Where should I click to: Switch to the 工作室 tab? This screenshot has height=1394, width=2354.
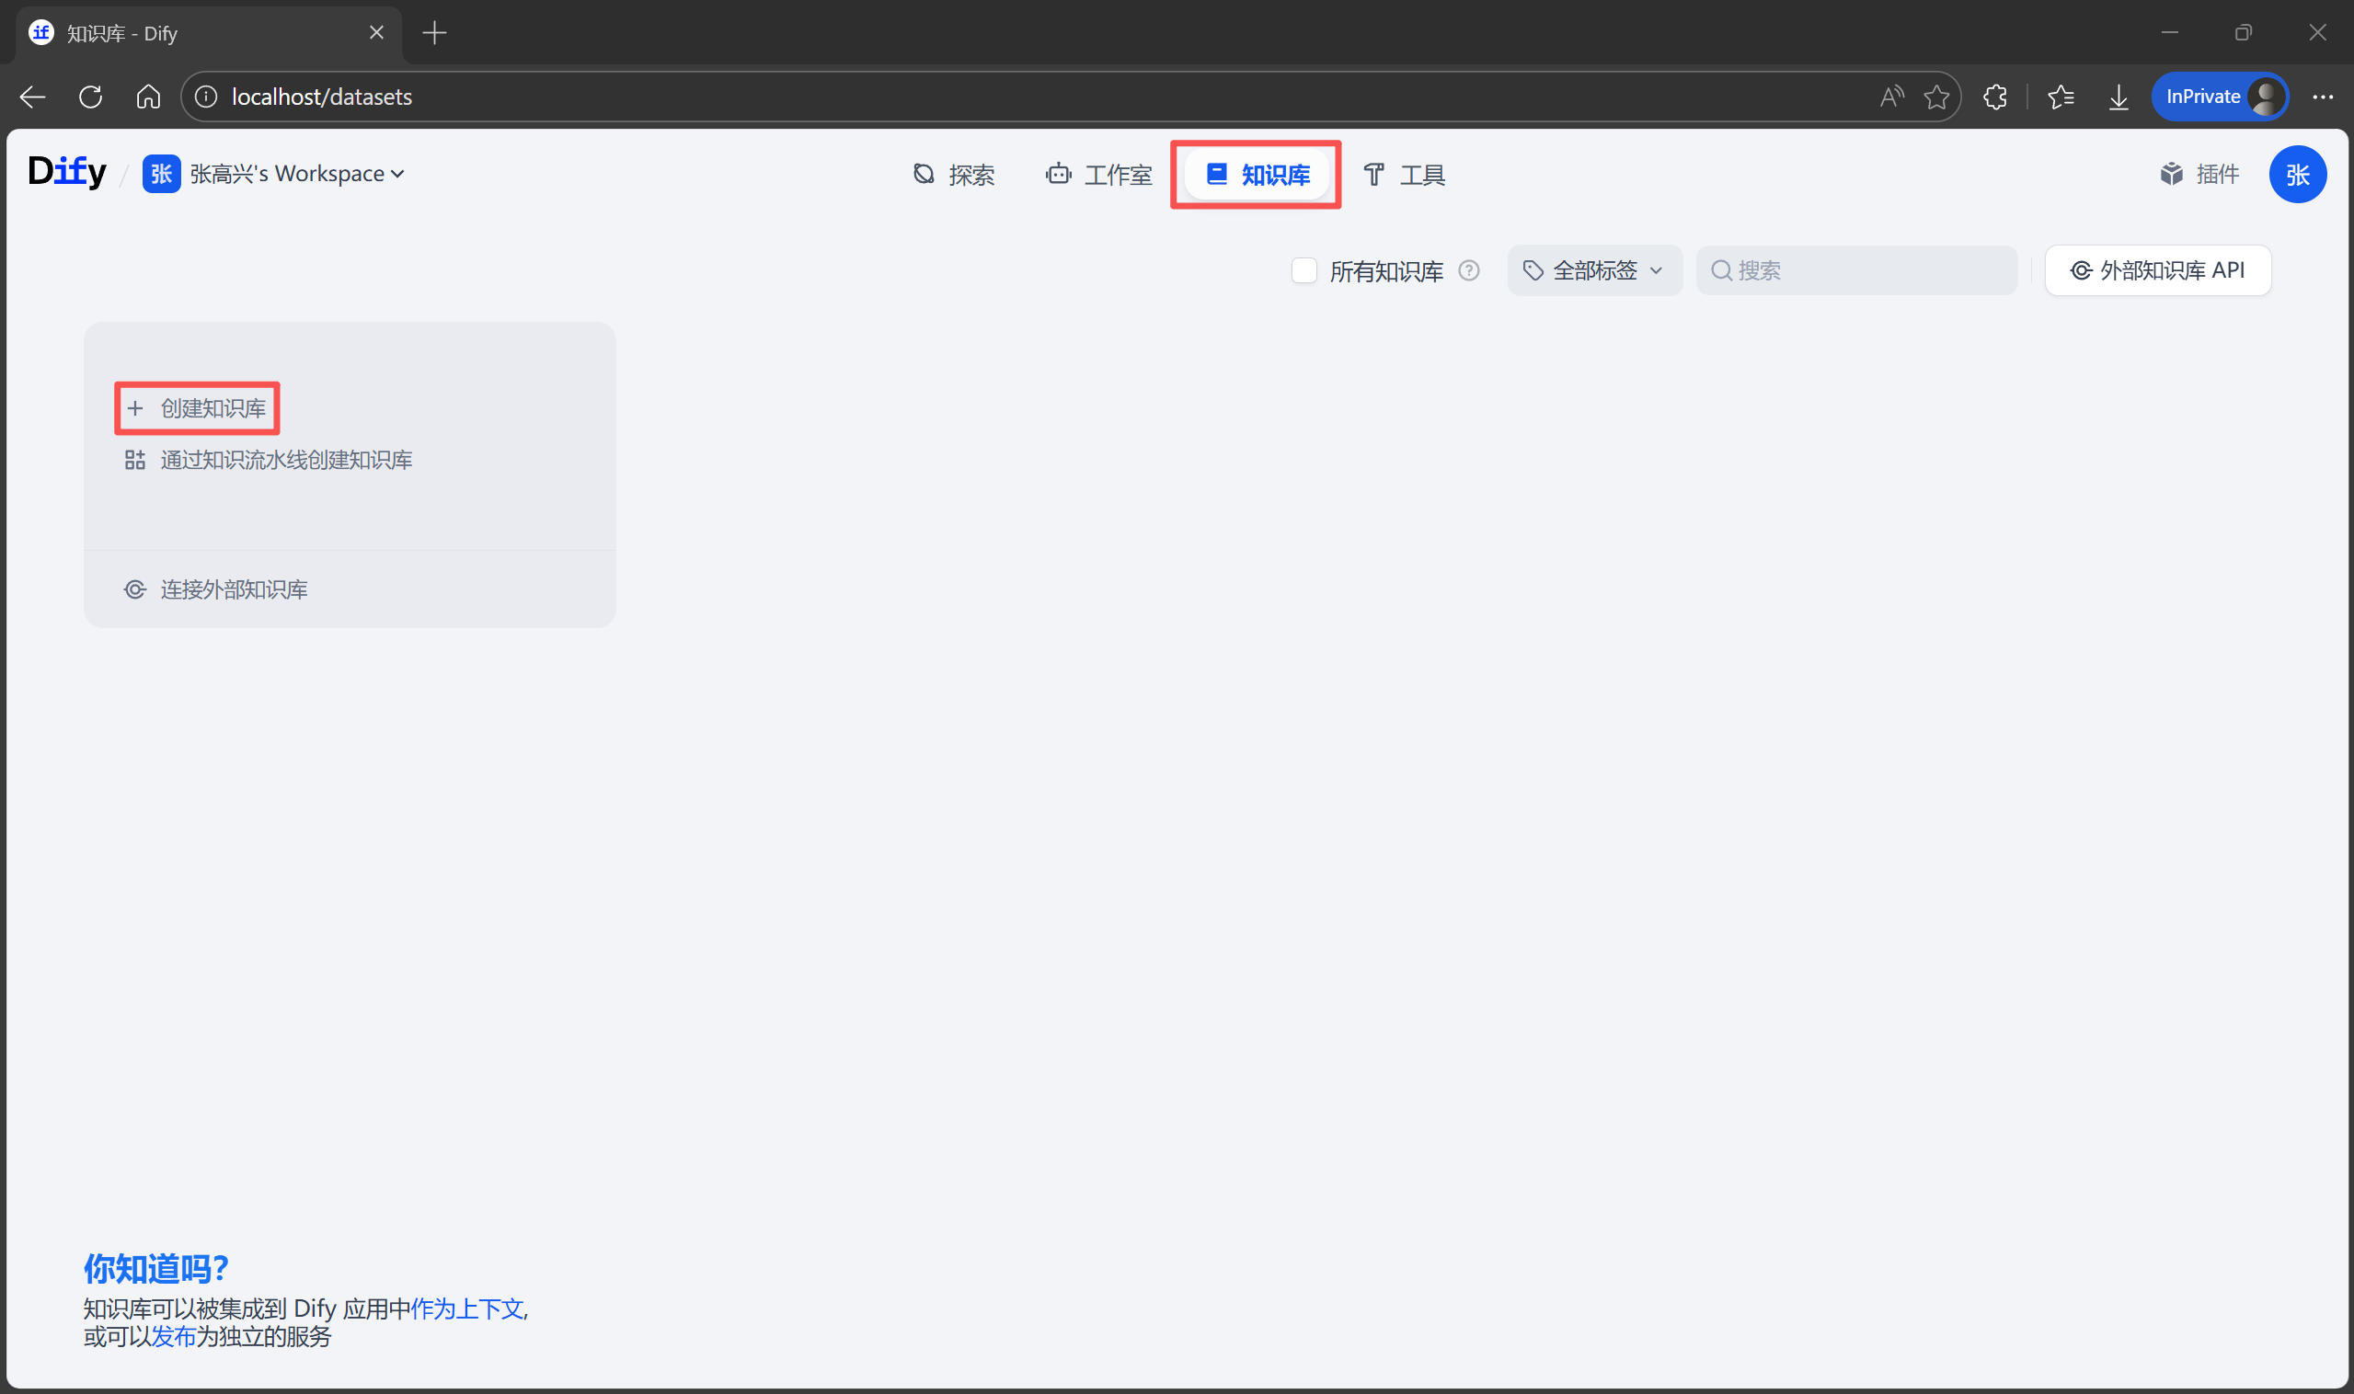1098,175
